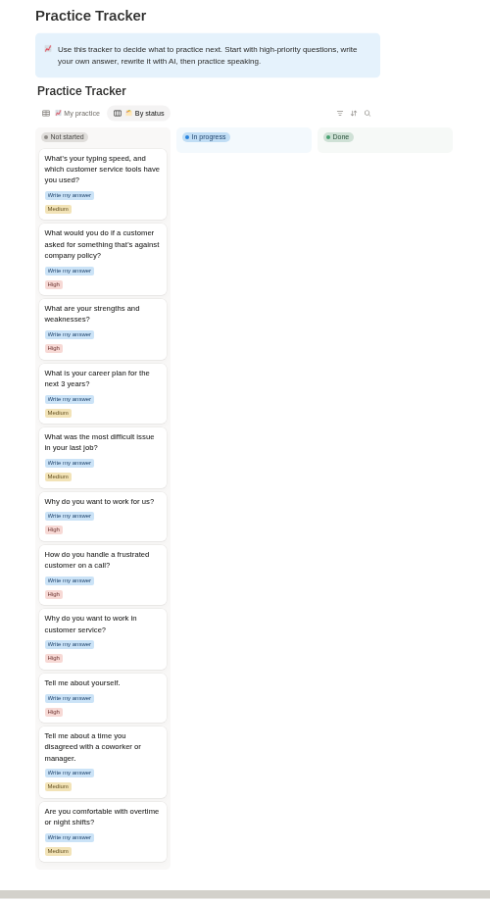The width and height of the screenshot is (490, 902).
Task: Click Medium tag on career plan card
Action: tap(58, 413)
